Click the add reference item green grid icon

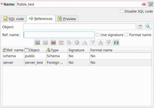(x=38, y=42)
